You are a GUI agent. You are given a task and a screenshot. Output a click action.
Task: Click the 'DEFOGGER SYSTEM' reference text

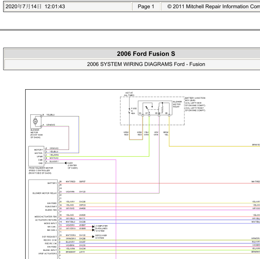(101, 236)
